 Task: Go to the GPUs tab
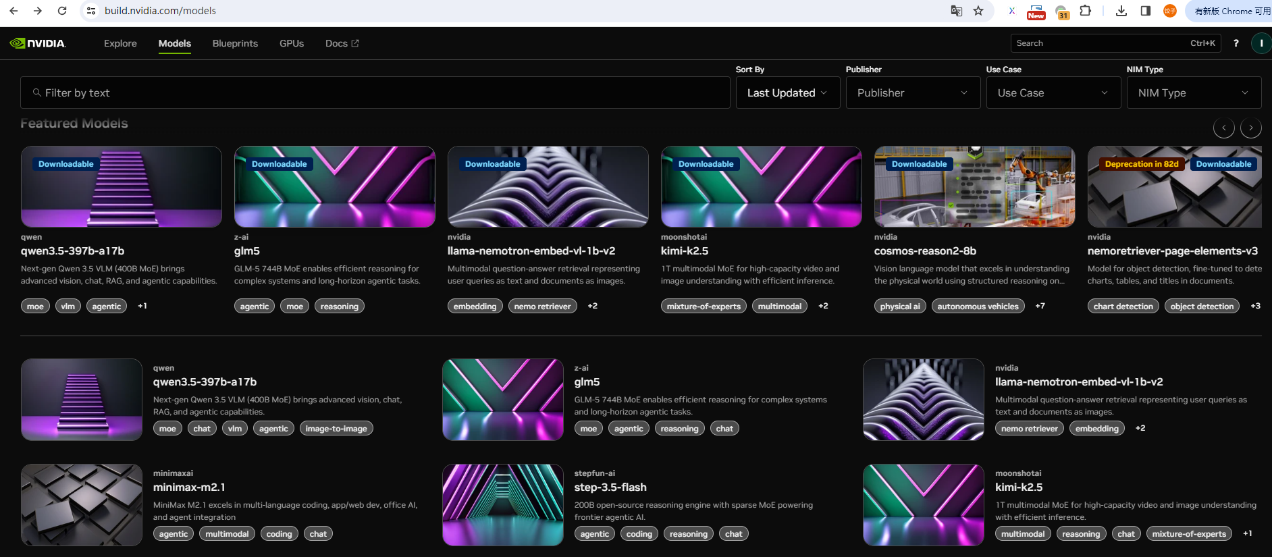coord(292,43)
